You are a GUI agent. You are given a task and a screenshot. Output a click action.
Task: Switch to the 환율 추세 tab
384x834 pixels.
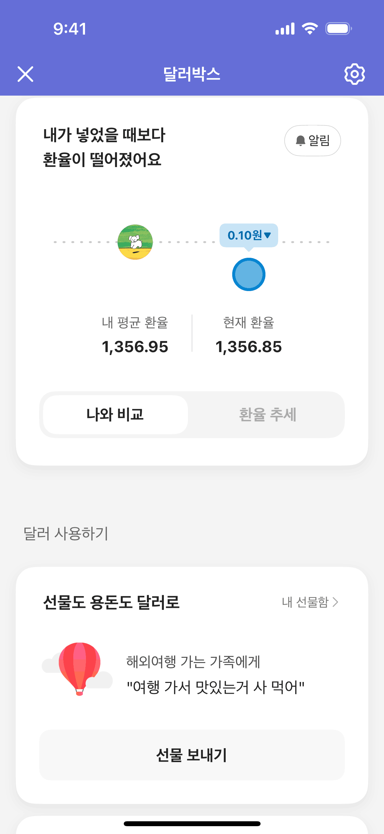(x=267, y=415)
